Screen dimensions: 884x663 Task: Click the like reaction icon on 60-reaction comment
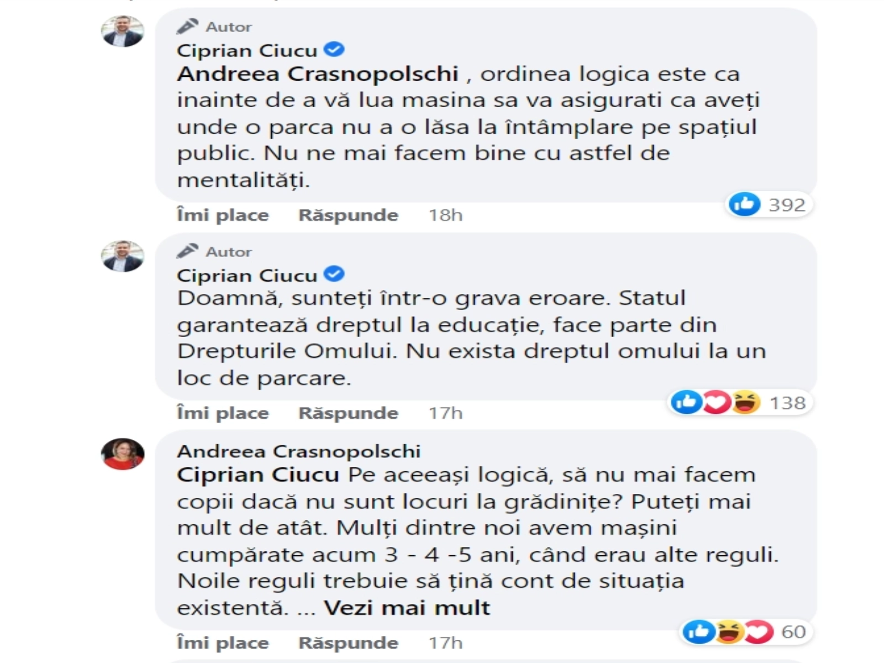click(x=699, y=632)
